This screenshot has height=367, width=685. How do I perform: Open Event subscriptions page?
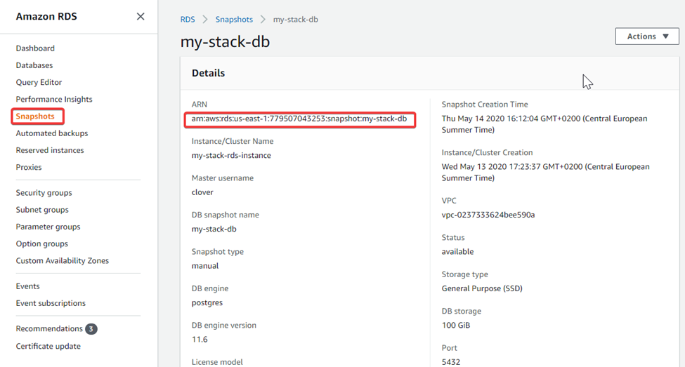[51, 303]
